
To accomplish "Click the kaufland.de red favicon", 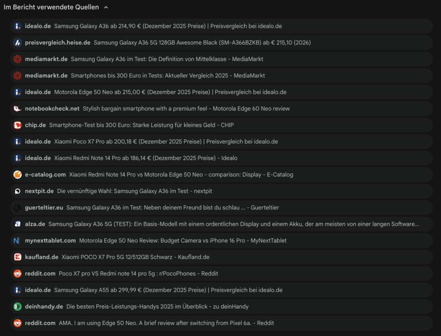I will (17, 257).
